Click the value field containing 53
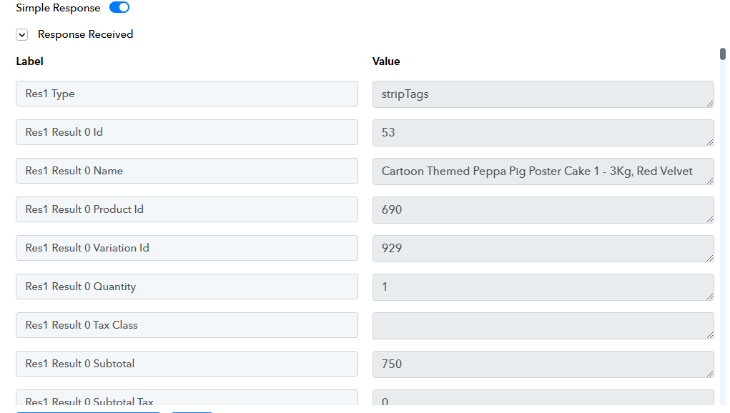Image resolution: width=730 pixels, height=413 pixels. point(543,133)
